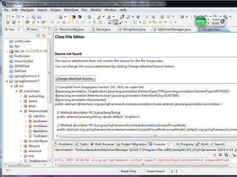Open the MyEclipse menu

[71, 10]
